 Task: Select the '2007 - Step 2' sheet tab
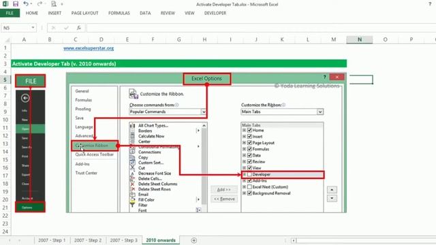tap(88, 240)
